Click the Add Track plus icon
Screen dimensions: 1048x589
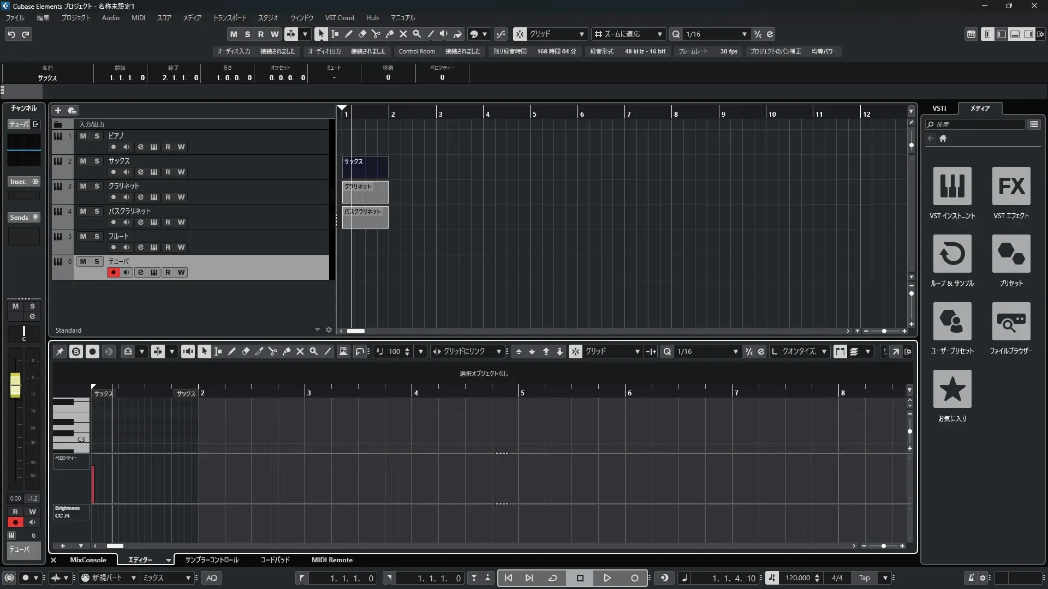click(58, 110)
